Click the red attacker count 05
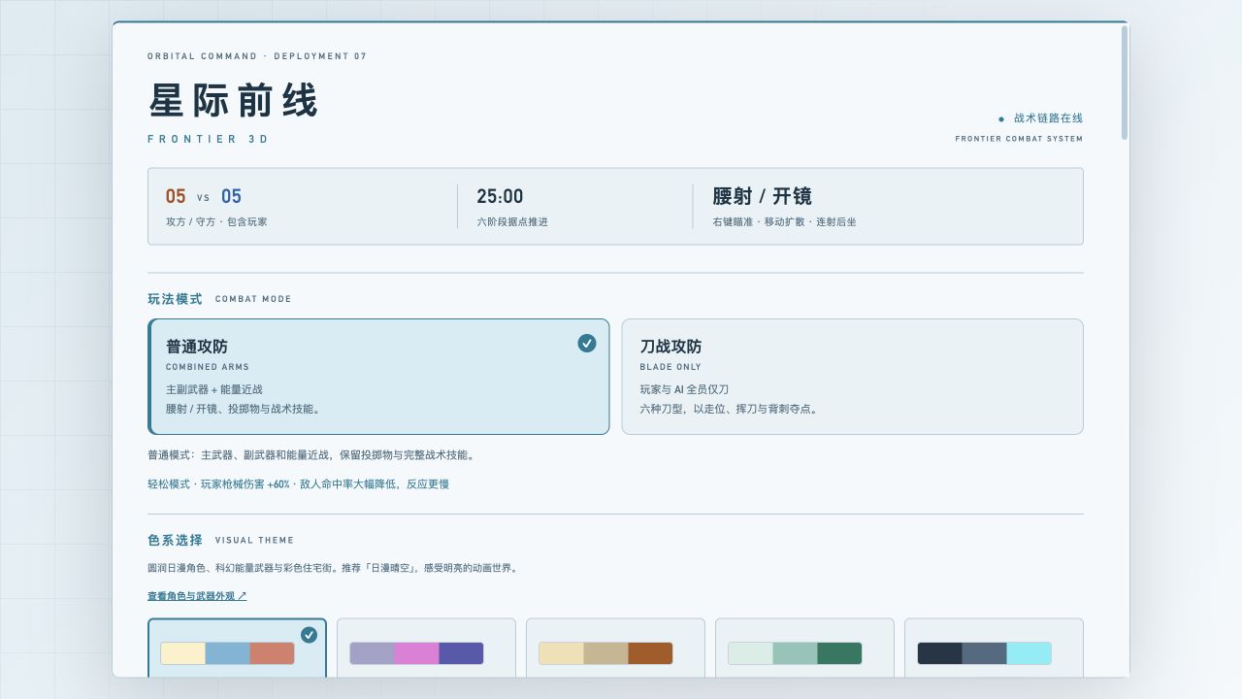The height and width of the screenshot is (699, 1242). pos(176,197)
